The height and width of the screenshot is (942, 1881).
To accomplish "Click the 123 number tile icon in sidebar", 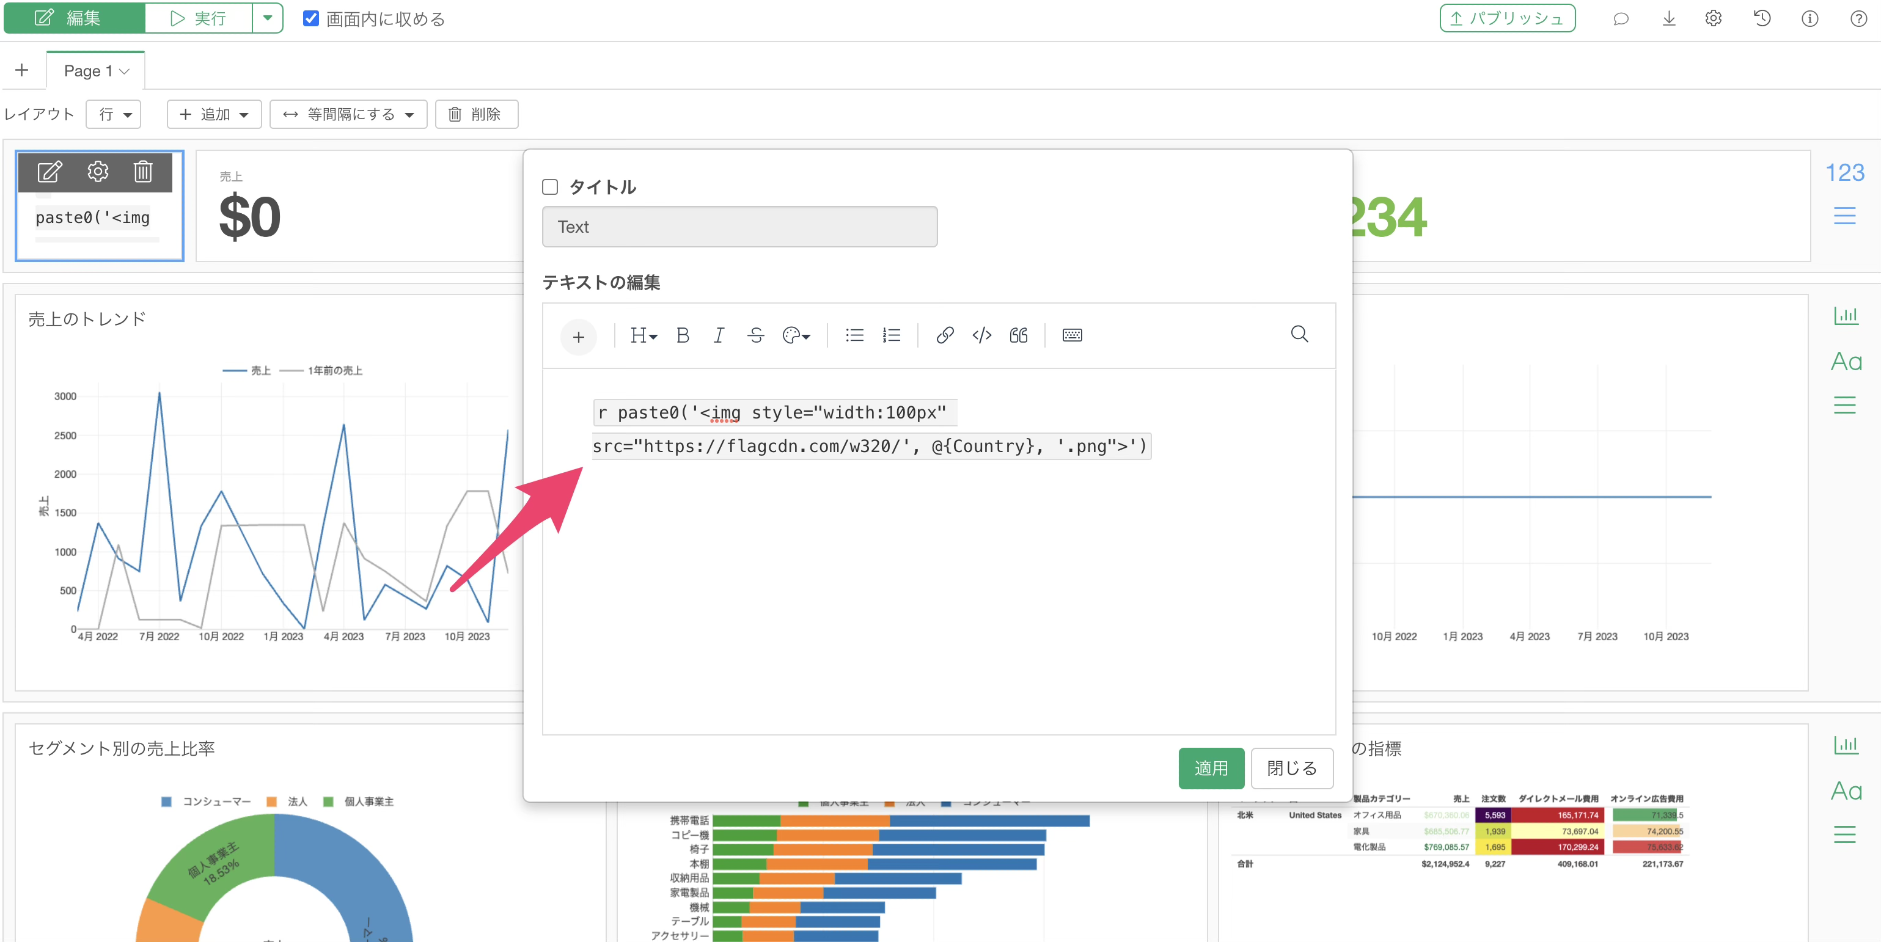I will click(x=1844, y=172).
